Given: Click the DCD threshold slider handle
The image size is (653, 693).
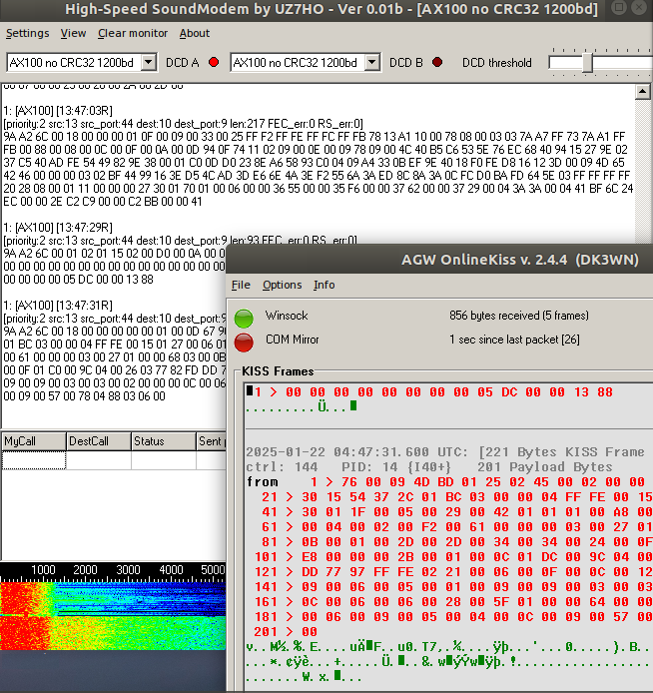Looking at the screenshot, I should click(587, 63).
